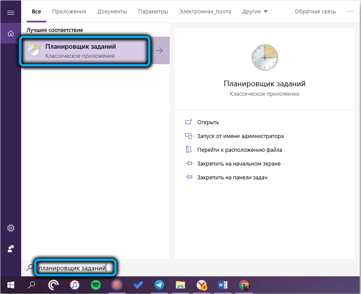Click the Yandex Browser taskbar icon
The height and width of the screenshot is (294, 361).
pos(202,285)
